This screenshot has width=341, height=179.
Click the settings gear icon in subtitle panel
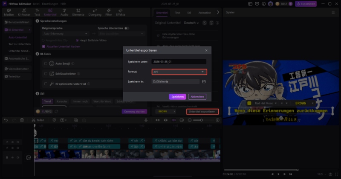click(x=211, y=23)
